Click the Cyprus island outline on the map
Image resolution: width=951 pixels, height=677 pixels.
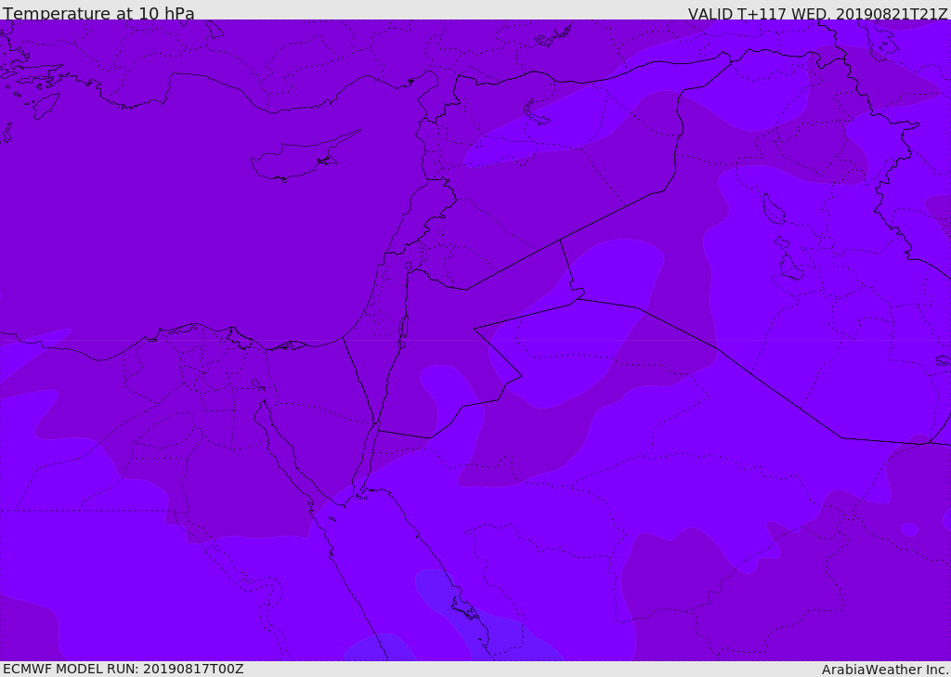pyautogui.click(x=304, y=157)
